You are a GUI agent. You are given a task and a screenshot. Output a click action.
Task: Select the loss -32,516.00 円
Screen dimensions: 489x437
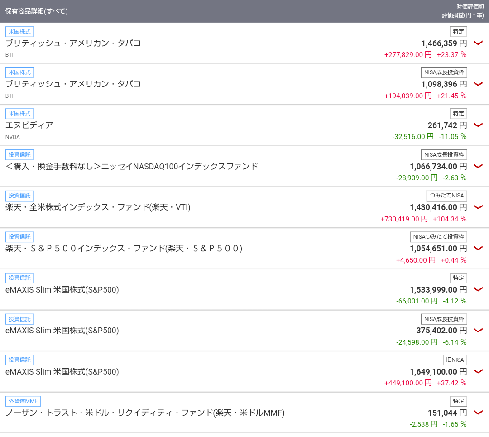[413, 137]
